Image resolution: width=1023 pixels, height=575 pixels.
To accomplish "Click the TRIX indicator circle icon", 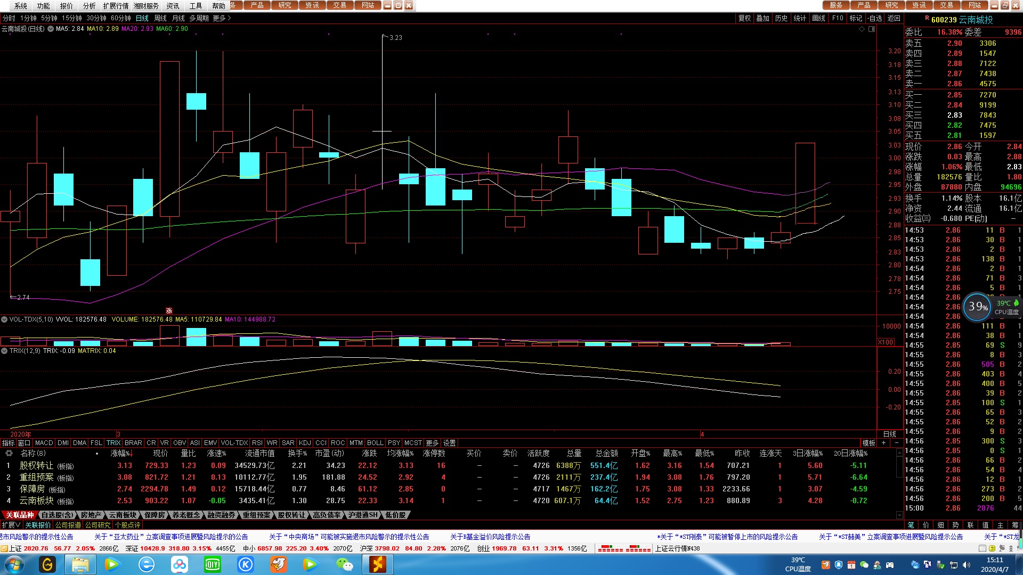I will 4,351.
